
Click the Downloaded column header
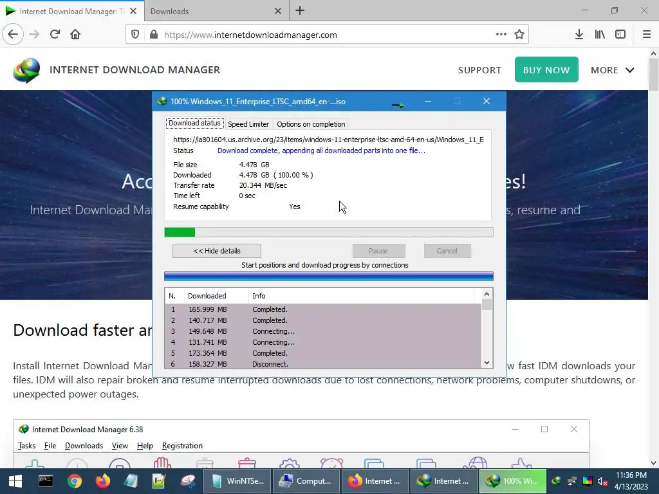216,296
